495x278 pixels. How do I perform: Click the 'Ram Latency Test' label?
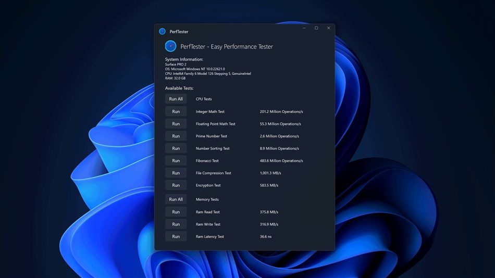click(x=209, y=236)
